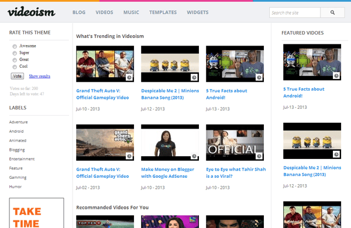Screen dimensions: 351x228
Task: Click clock icon on first Grand Theft Auto thumbnail
Action: coord(129,77)
